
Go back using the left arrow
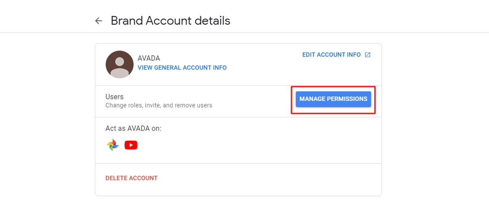coord(99,21)
